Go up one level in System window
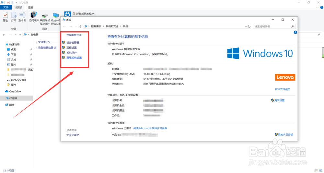 (x=80, y=26)
